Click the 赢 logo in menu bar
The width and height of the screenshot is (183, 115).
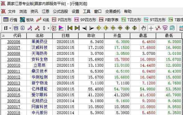[x=3, y=12]
